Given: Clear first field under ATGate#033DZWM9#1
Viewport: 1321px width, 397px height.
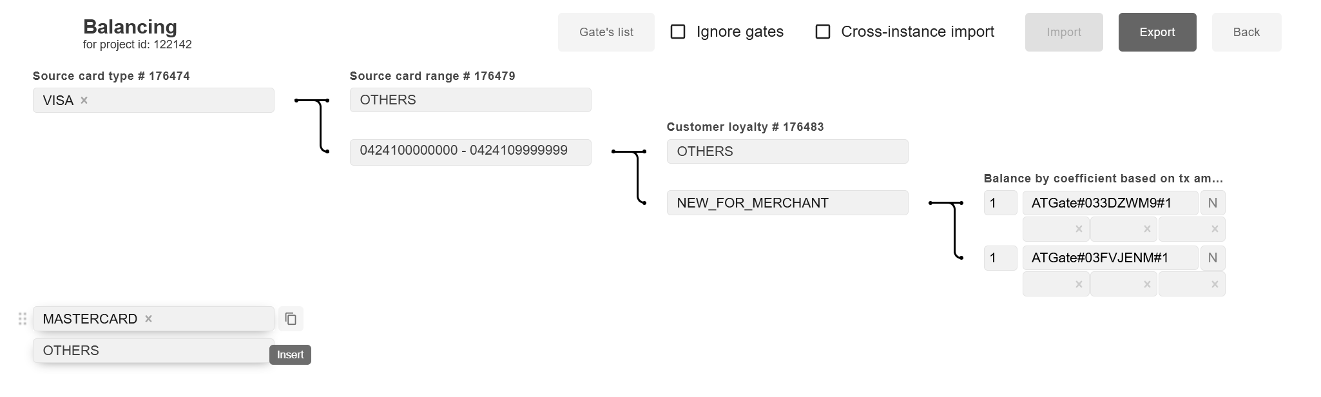Looking at the screenshot, I should (1079, 229).
